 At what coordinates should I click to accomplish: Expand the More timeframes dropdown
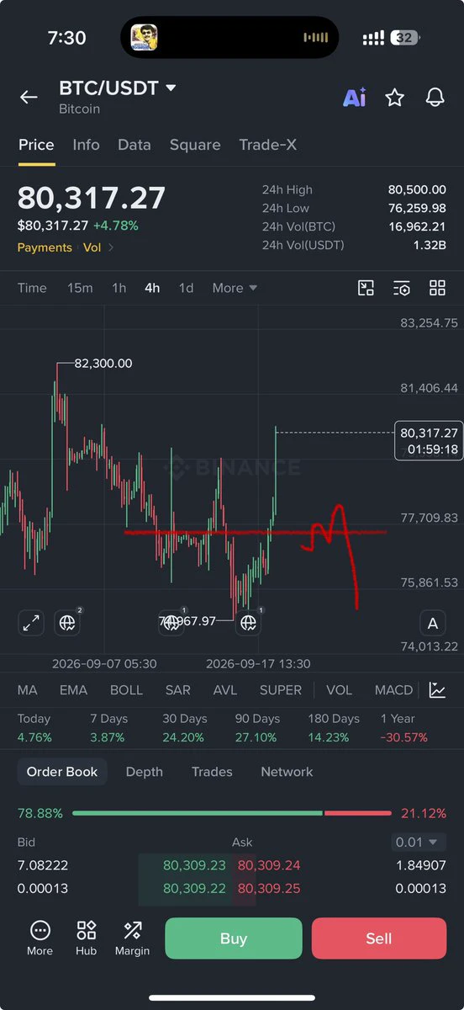pyautogui.click(x=235, y=288)
